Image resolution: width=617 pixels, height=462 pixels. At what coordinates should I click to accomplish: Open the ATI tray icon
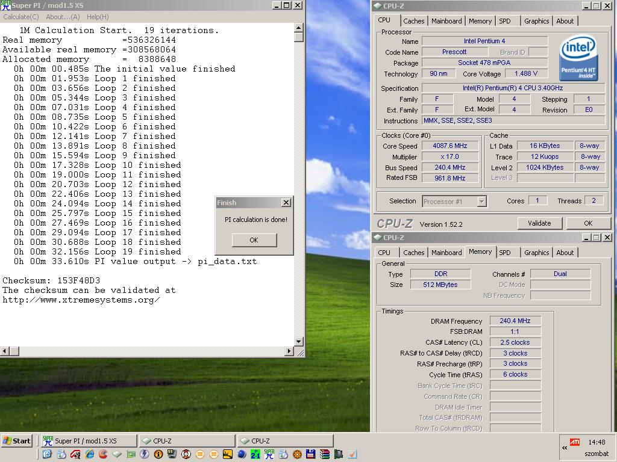[x=575, y=442]
